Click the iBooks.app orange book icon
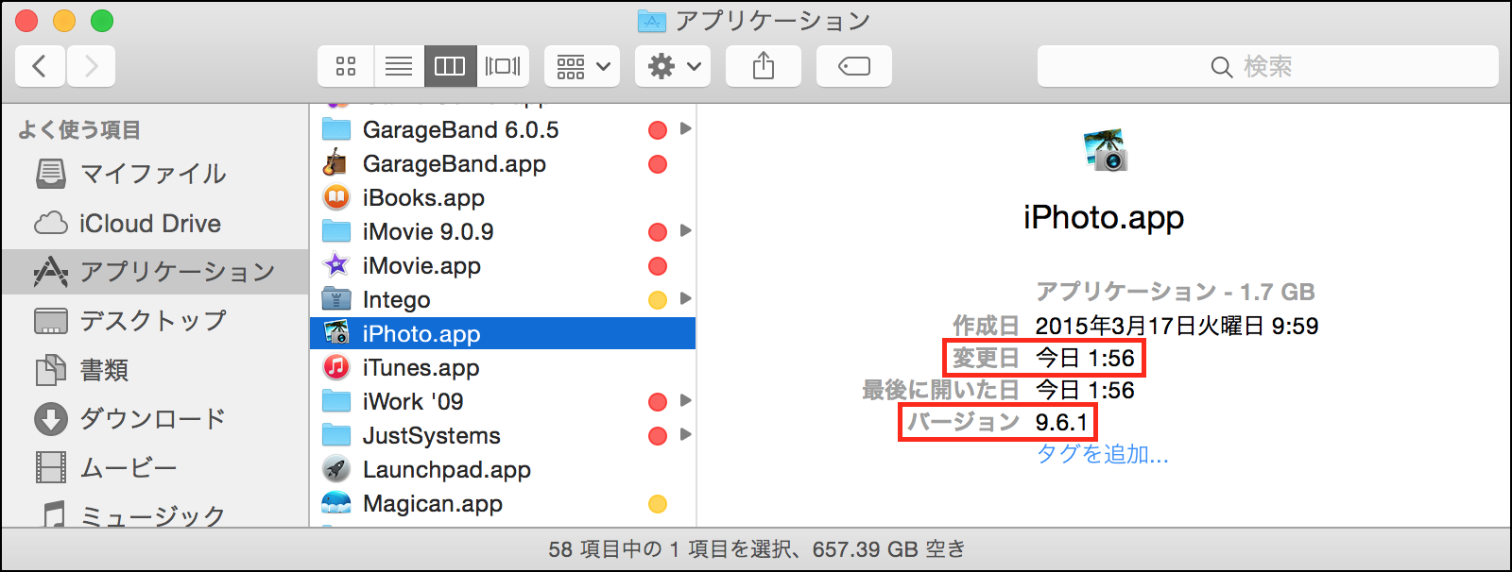Image resolution: width=1512 pixels, height=572 pixels. click(x=335, y=197)
